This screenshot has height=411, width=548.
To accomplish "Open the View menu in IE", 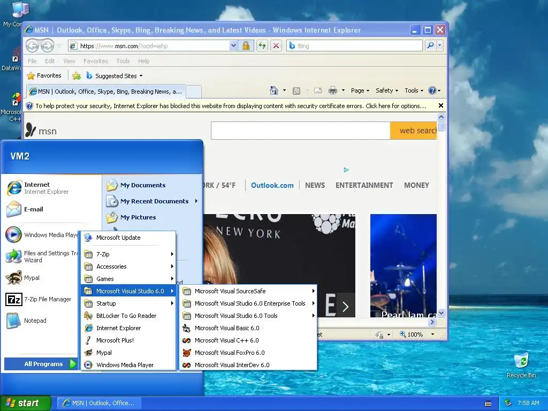I will pos(69,61).
